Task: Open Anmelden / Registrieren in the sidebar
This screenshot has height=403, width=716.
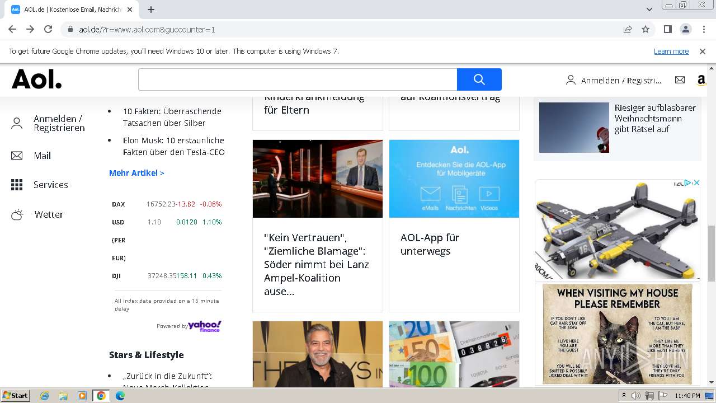Action: coord(59,123)
